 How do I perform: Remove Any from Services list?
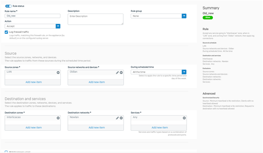click(x=184, y=118)
